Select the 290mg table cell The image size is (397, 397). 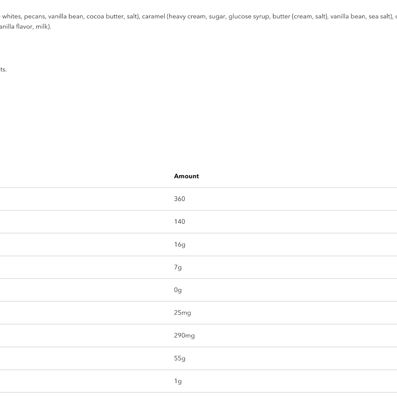(x=184, y=336)
